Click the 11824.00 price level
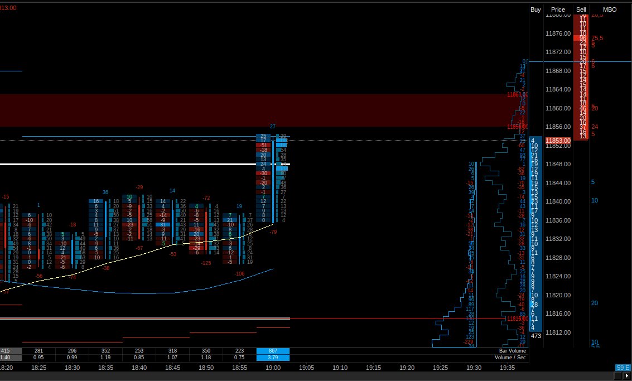Viewport: 632px width, 381px height. [x=558, y=276]
